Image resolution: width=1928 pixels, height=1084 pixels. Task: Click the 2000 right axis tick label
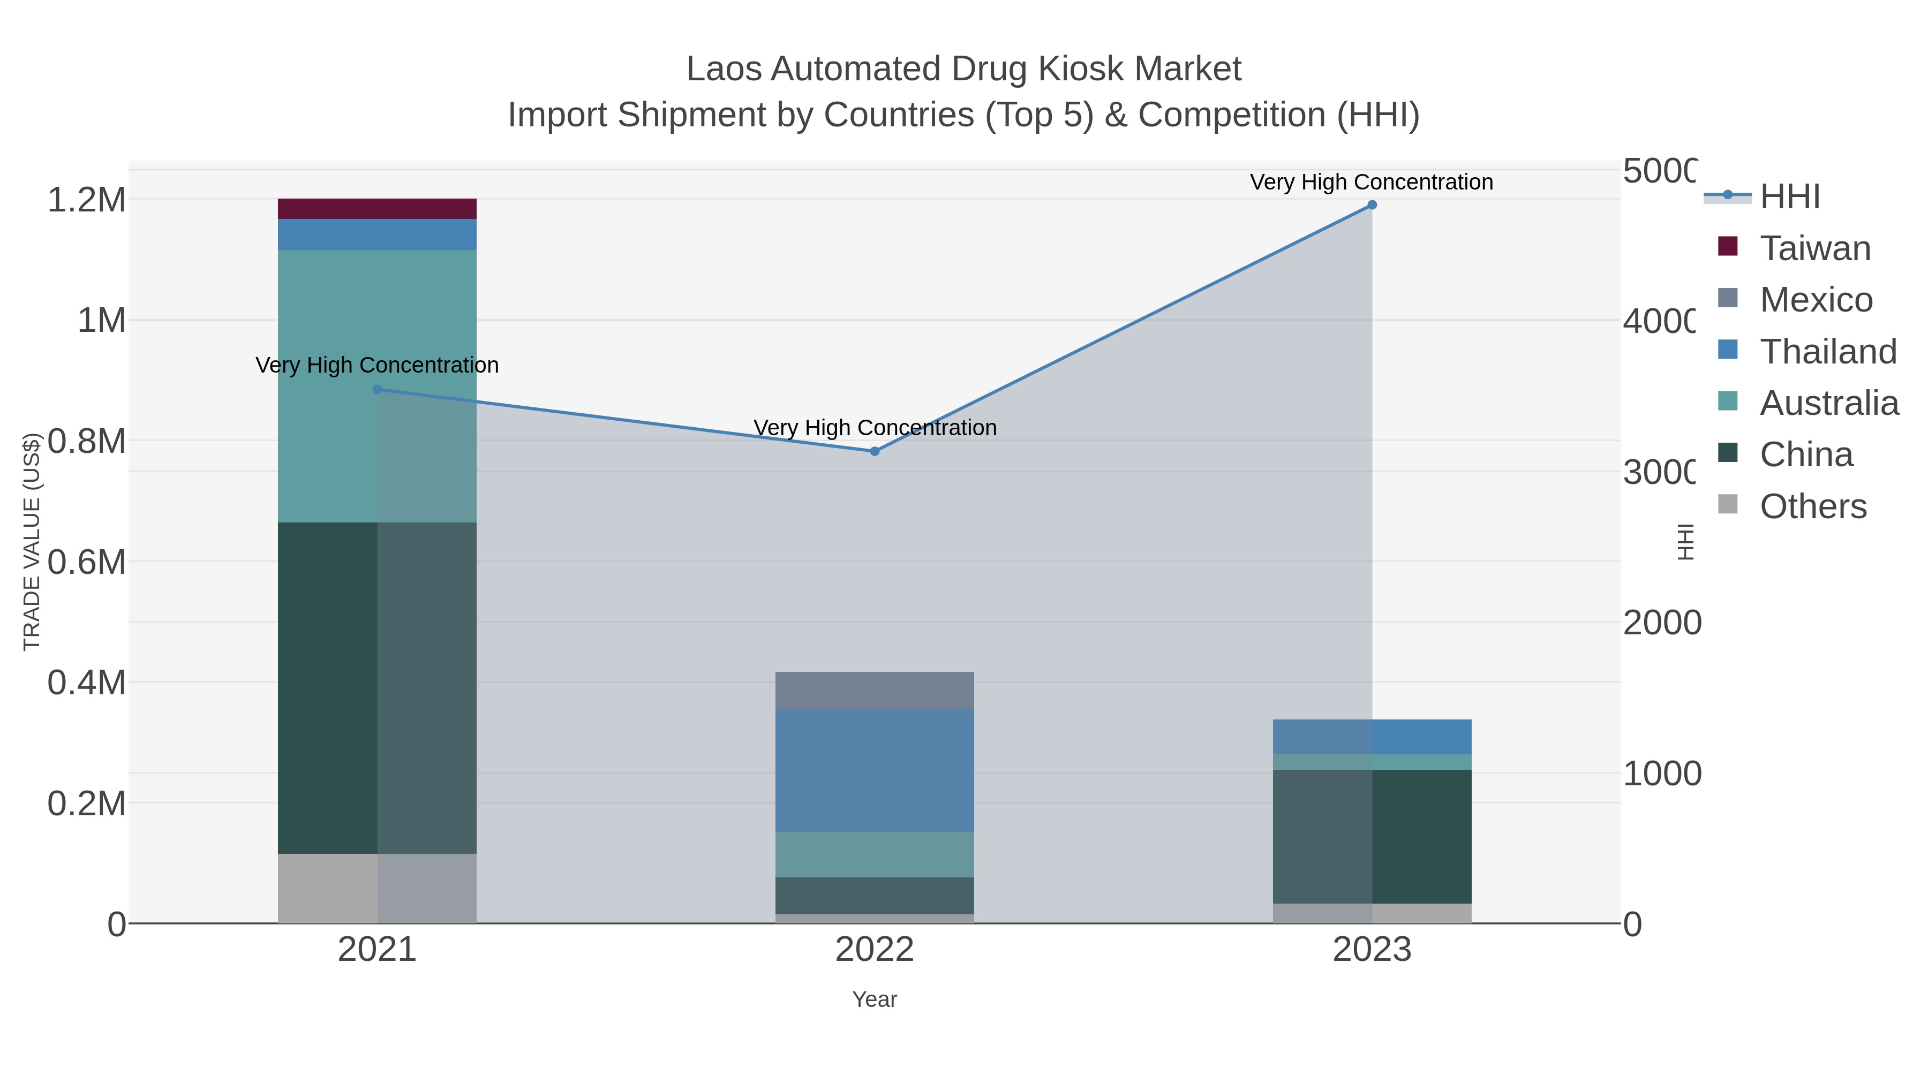1662,623
